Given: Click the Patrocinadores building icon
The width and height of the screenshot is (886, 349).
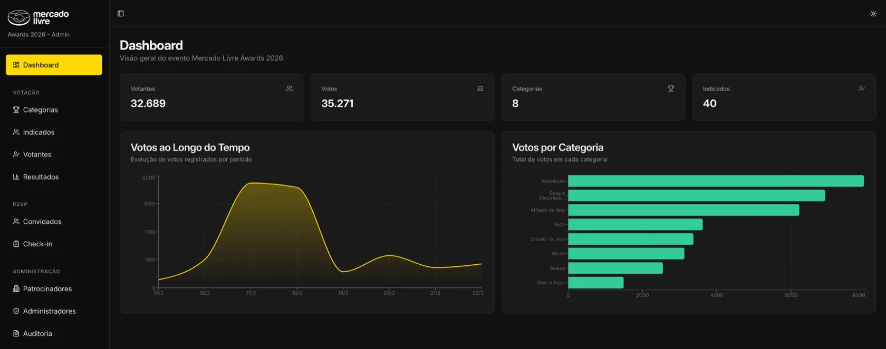Looking at the screenshot, I should click(16, 288).
